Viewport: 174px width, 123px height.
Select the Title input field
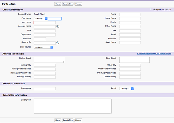point(45,31)
